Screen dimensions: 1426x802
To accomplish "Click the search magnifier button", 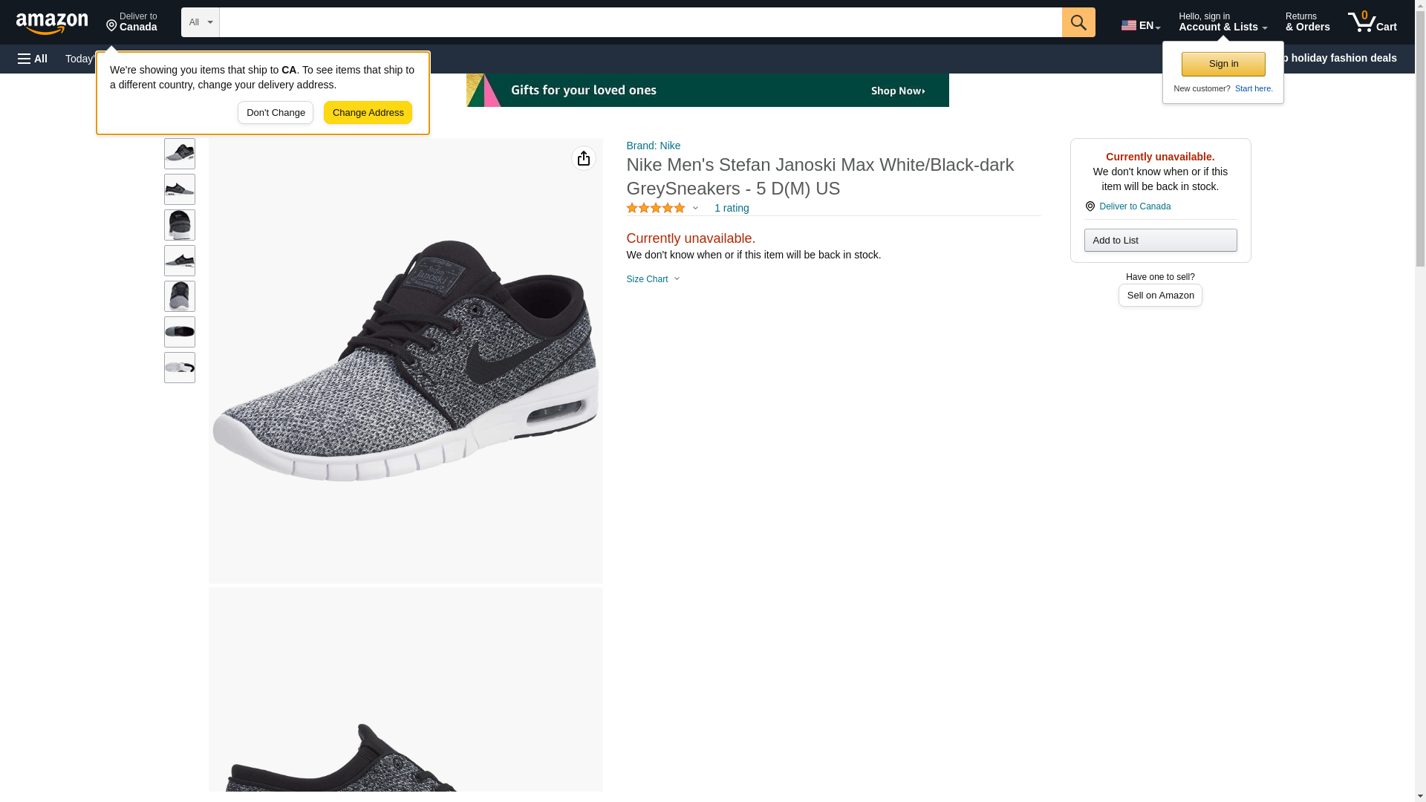I will [x=1078, y=22].
